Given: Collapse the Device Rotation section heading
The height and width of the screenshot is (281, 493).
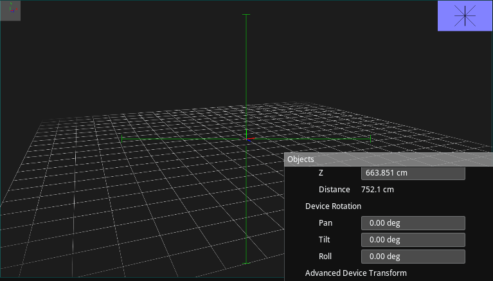Looking at the screenshot, I should click(x=333, y=206).
